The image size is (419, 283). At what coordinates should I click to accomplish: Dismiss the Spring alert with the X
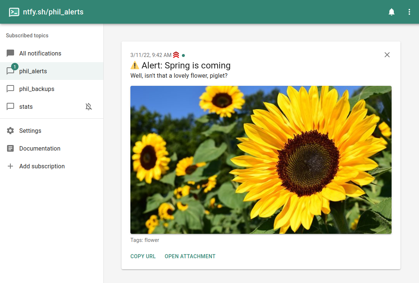tap(387, 54)
